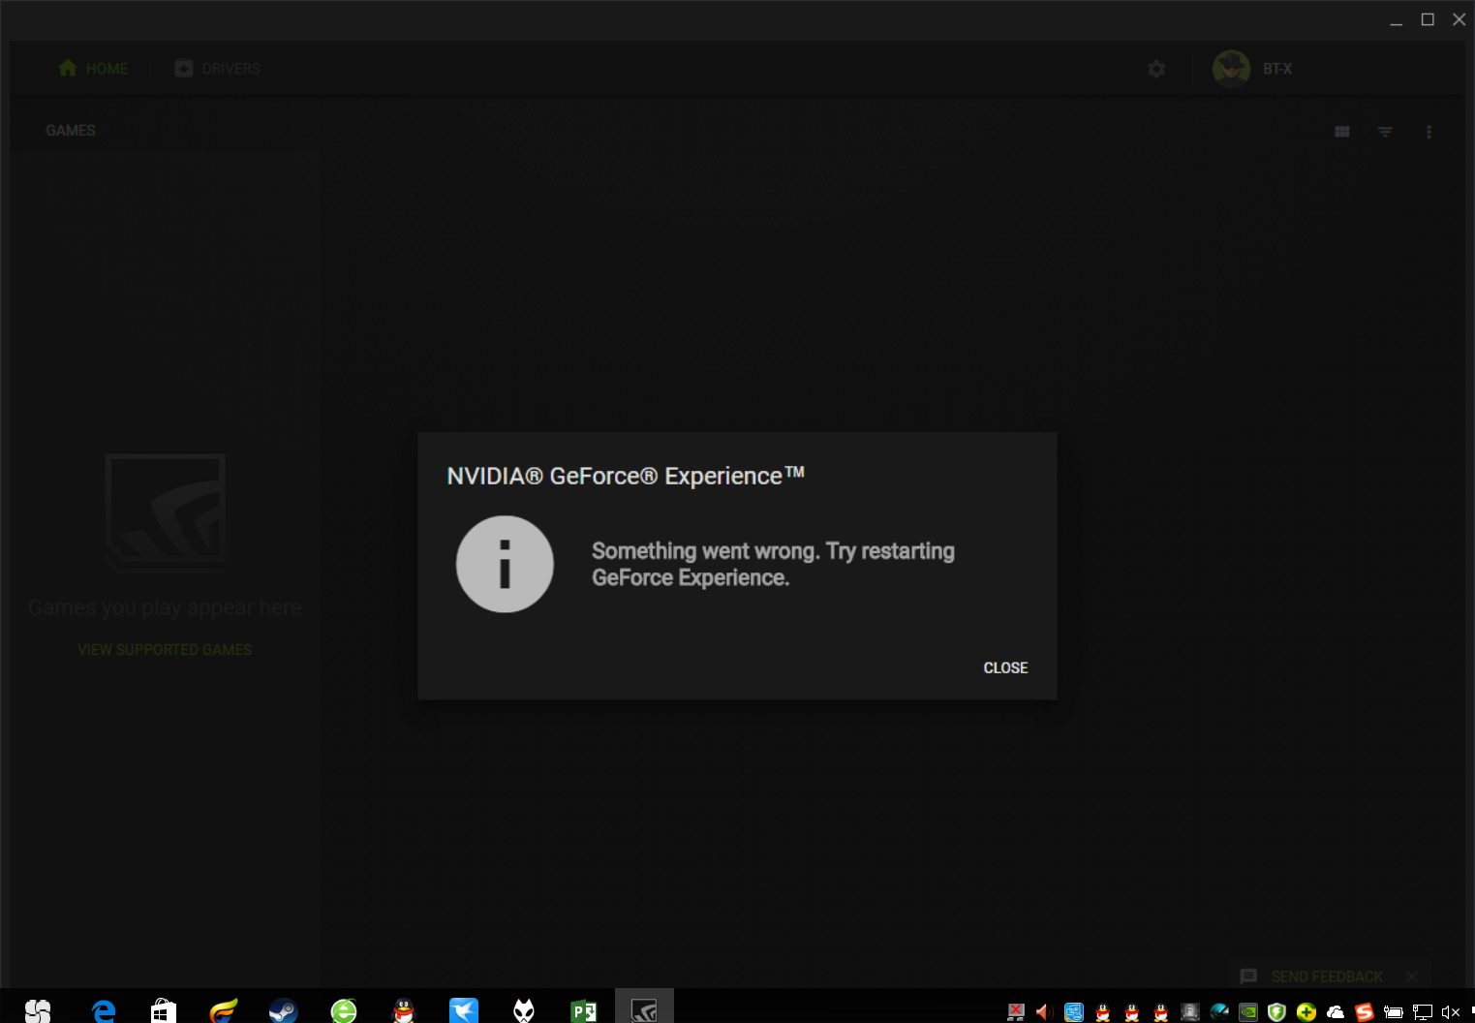Click the NVIDIA icon in the system tray
This screenshot has width=1475, height=1023.
click(1248, 1012)
